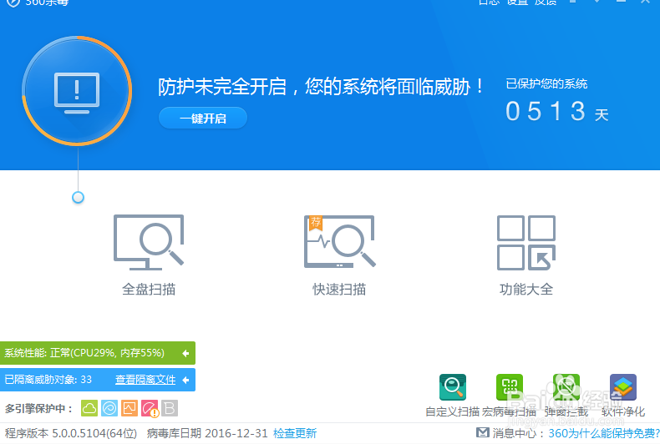
Task: Click the green cloud engine icon
Action: [x=89, y=408]
